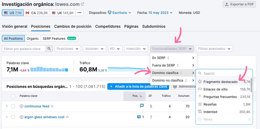
Task: Click the question mark icon of Preguntas frecuentes
Action: (x=200, y=97)
